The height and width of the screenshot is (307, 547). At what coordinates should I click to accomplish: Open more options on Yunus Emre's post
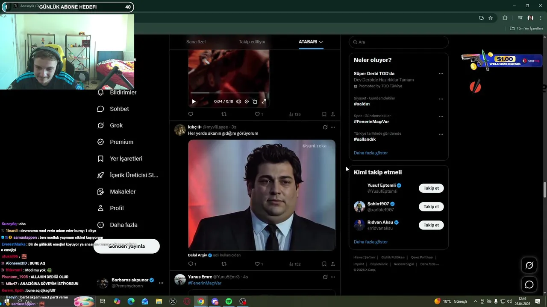point(333,277)
